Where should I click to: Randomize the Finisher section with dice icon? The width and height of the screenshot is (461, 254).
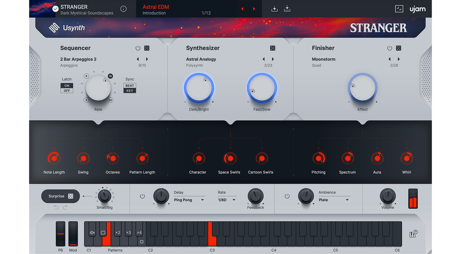(x=398, y=48)
